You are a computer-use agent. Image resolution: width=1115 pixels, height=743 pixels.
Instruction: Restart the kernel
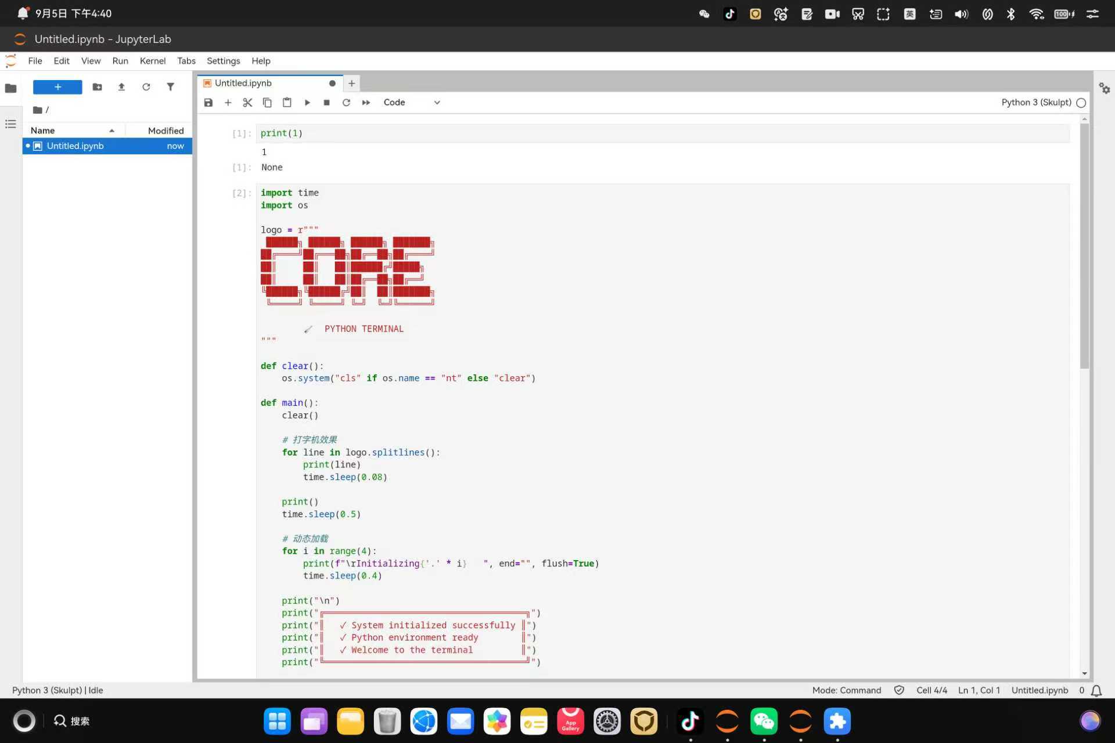tap(346, 103)
